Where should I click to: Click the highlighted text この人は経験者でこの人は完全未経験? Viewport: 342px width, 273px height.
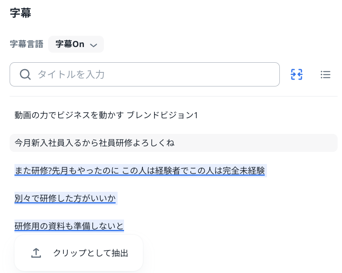coord(193,170)
